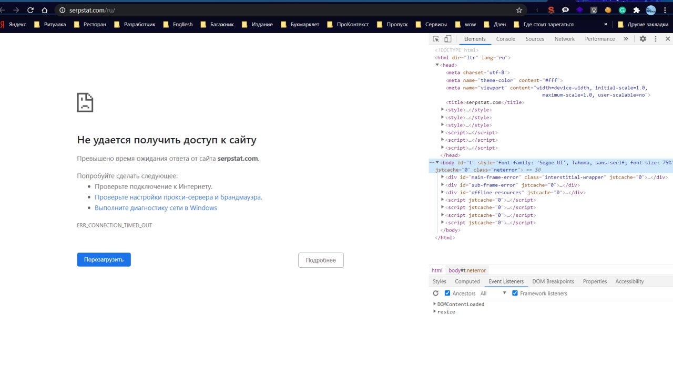Collapse the body element node

tap(437, 163)
